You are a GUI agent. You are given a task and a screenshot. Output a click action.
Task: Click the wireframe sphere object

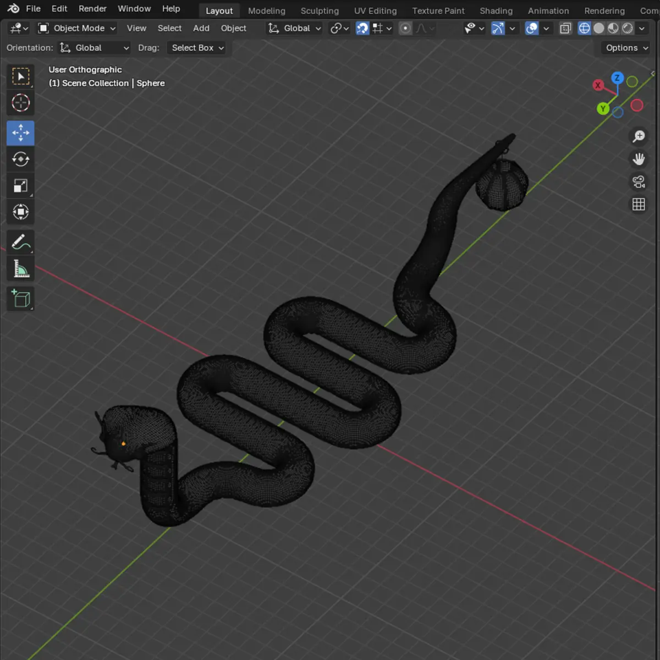point(502,185)
